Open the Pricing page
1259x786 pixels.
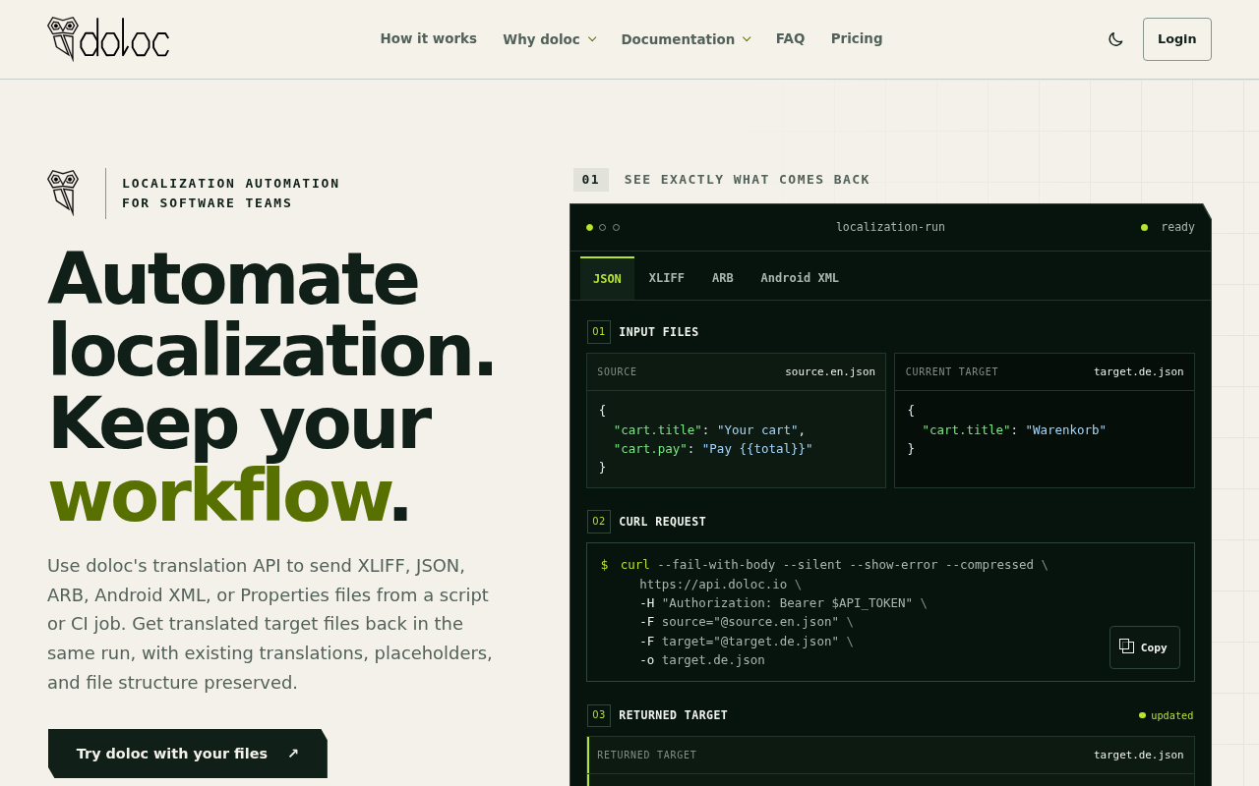(857, 38)
